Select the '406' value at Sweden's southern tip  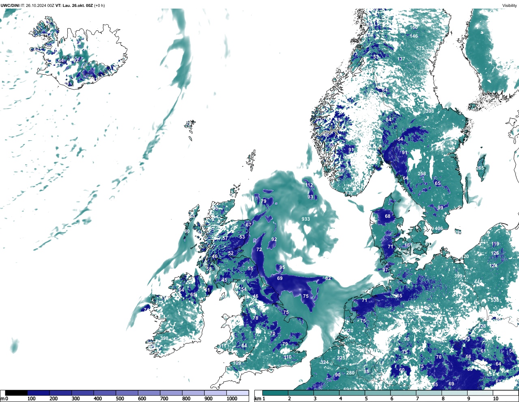pos(439,229)
